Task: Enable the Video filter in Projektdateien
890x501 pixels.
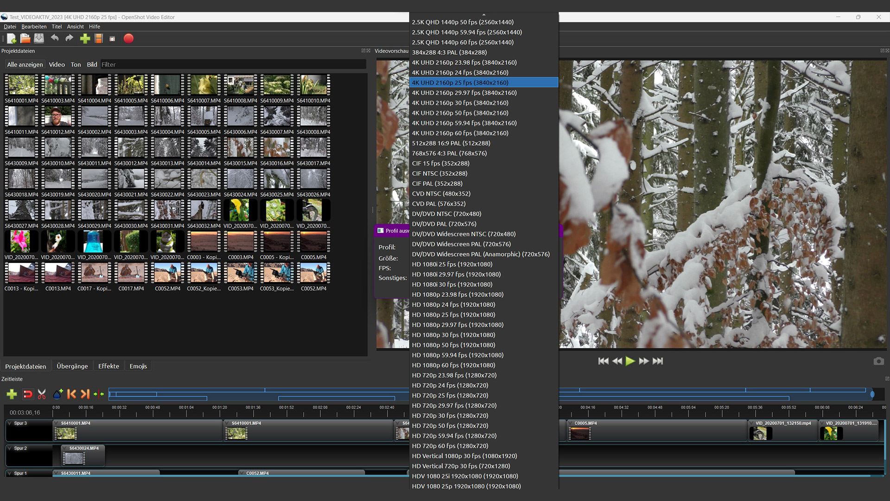Action: (57, 64)
